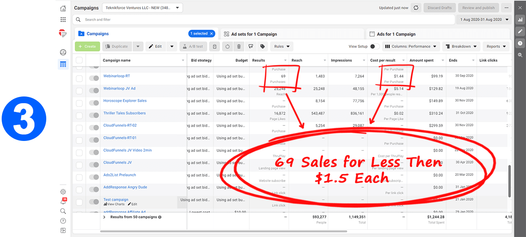Image resolution: width=526 pixels, height=237 pixels.
Task: Open the history clock icon on right rail
Action: coord(520,43)
